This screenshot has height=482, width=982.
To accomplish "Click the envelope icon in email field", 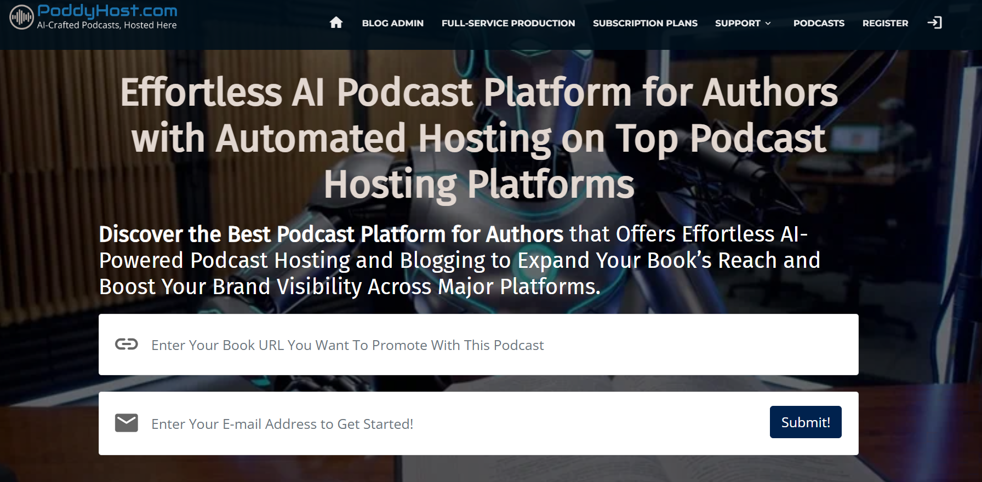I will [x=127, y=423].
